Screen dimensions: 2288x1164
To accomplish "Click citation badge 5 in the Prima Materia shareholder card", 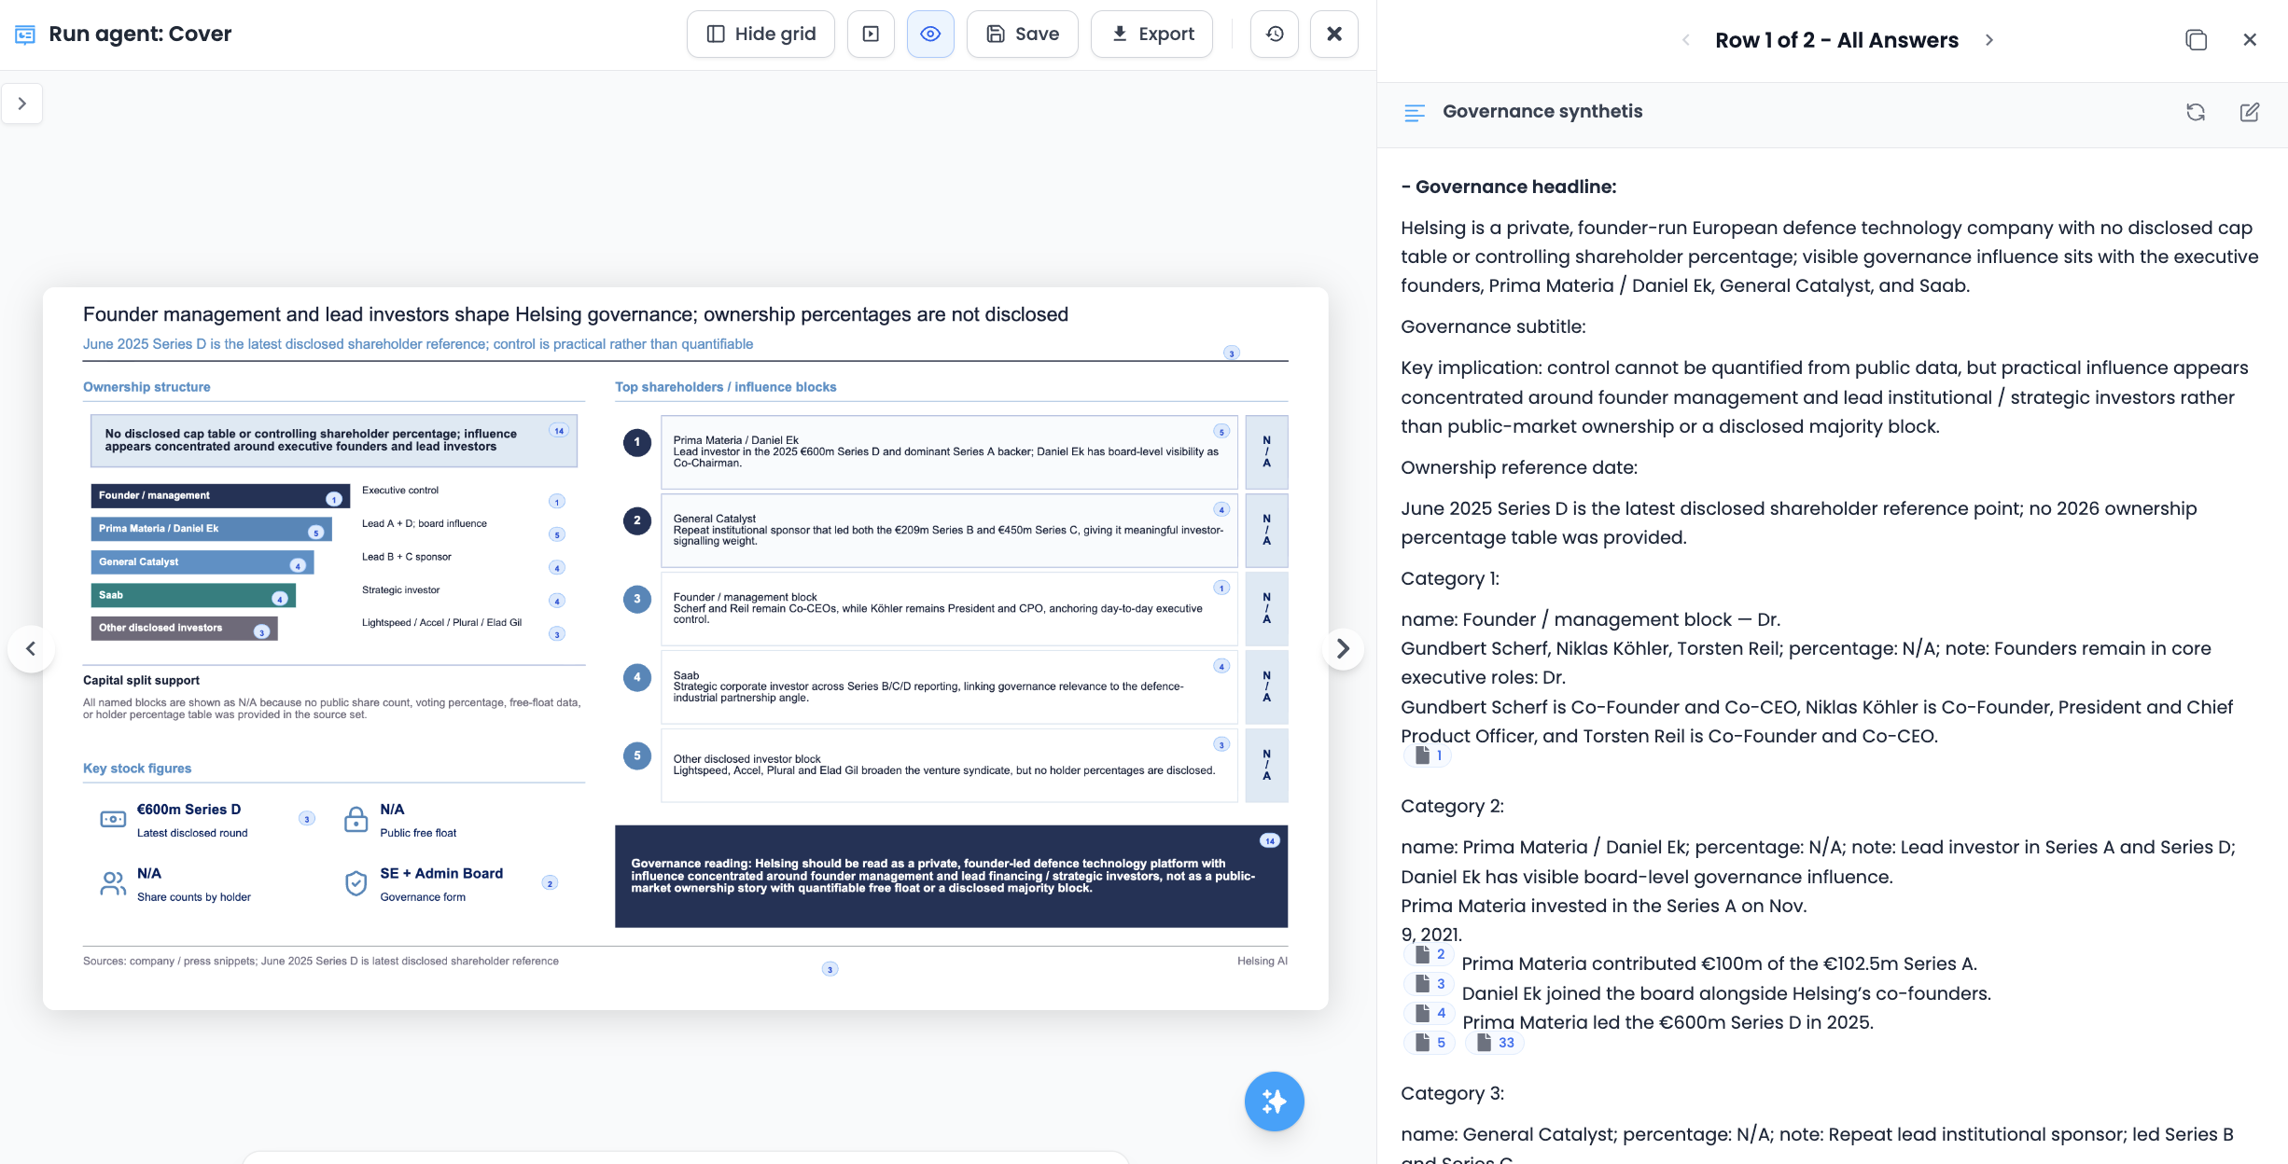I will pyautogui.click(x=1221, y=432).
